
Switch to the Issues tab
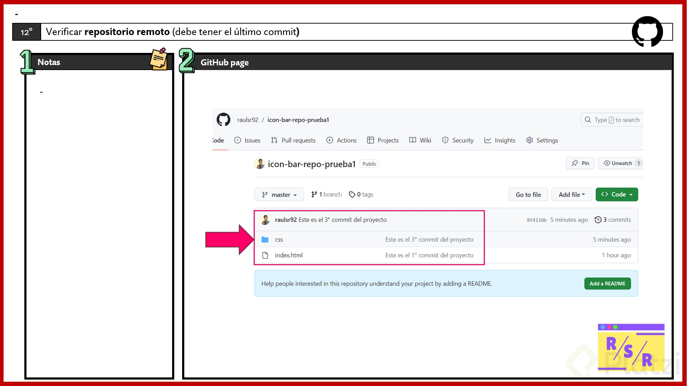pyautogui.click(x=247, y=140)
